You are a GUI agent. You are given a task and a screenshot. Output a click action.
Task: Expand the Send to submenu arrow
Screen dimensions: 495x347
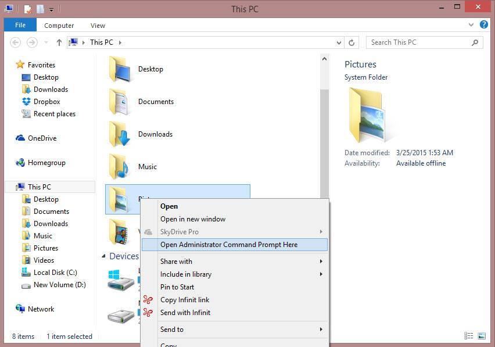click(x=321, y=329)
